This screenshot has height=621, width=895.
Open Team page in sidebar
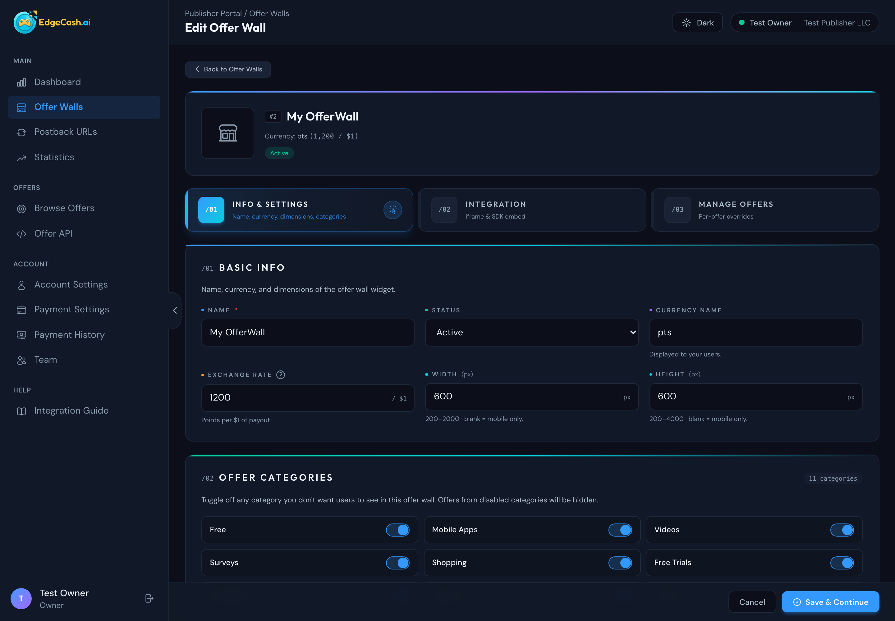click(x=84, y=360)
